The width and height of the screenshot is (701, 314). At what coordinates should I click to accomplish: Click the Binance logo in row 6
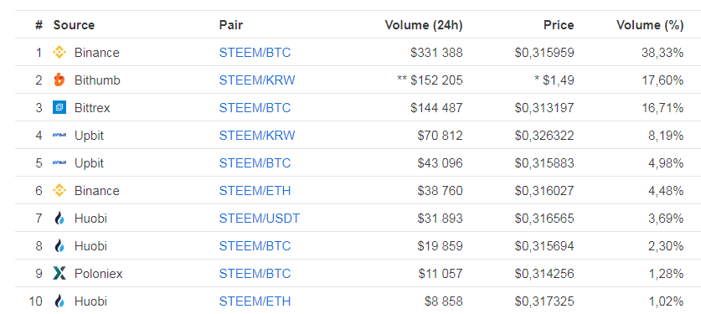click(59, 191)
